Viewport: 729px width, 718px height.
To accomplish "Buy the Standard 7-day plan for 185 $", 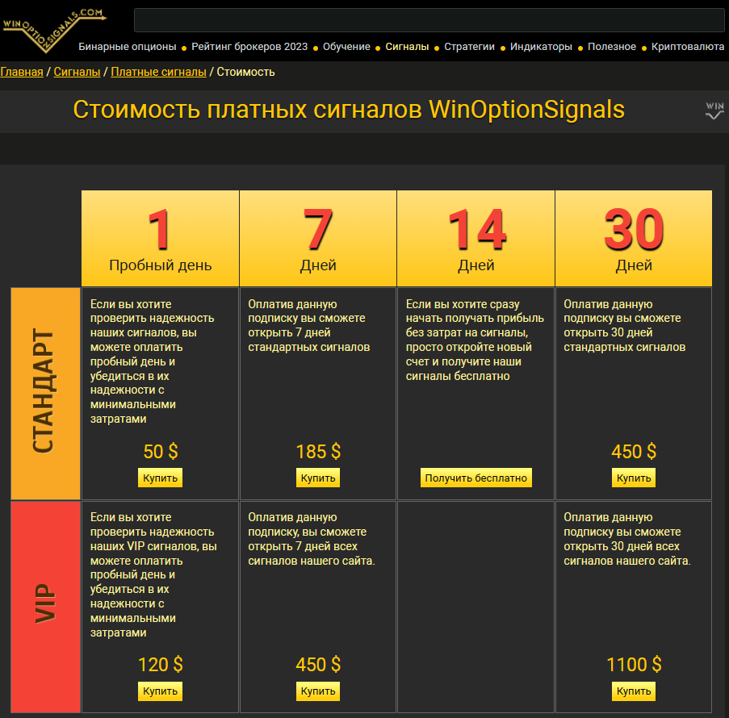I will point(318,478).
